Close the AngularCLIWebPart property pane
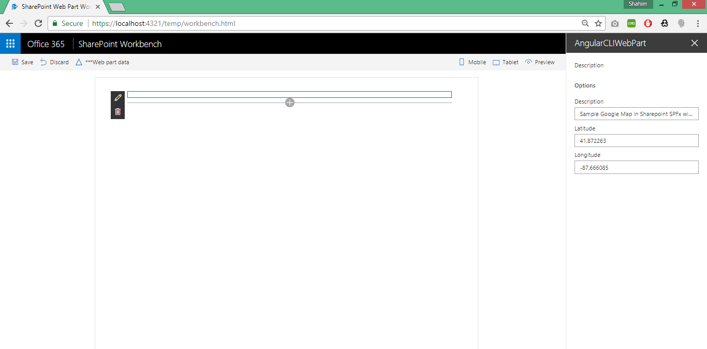The height and width of the screenshot is (349, 707). pyautogui.click(x=695, y=43)
